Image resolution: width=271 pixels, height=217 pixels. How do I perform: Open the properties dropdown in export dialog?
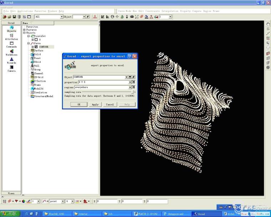tap(130, 82)
